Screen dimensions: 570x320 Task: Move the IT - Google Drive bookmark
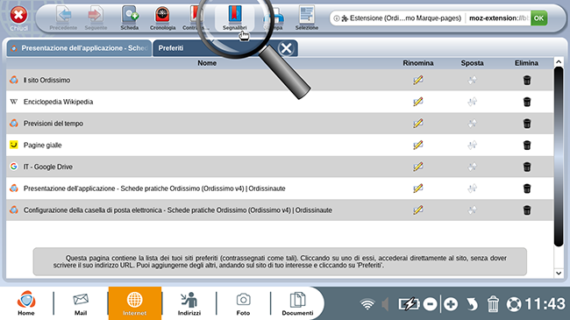click(x=472, y=167)
